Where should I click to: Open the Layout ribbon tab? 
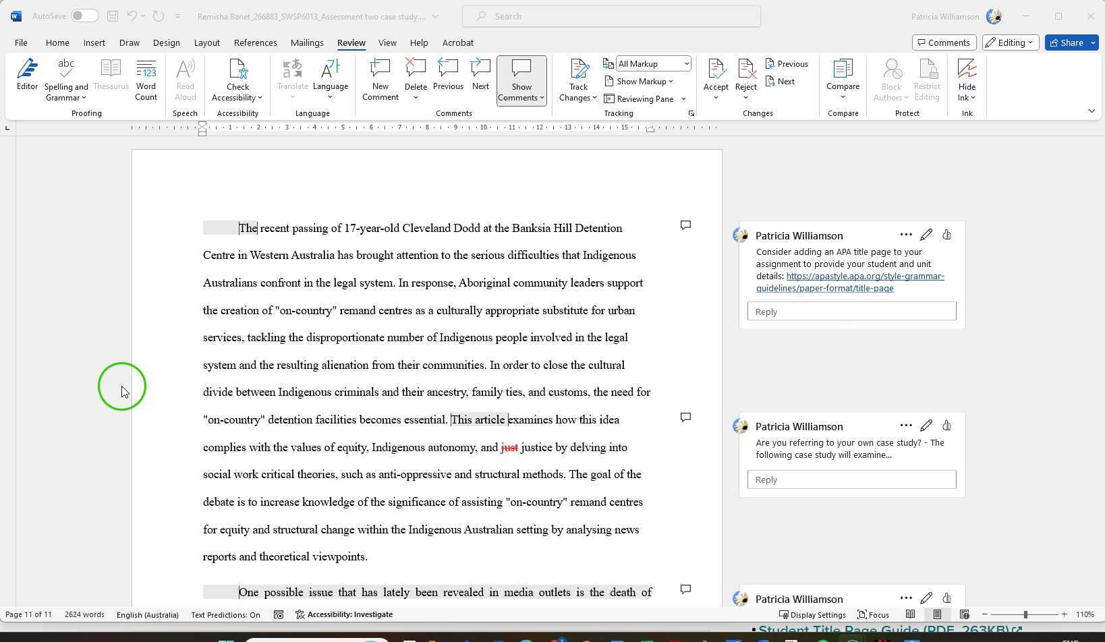[x=206, y=42]
